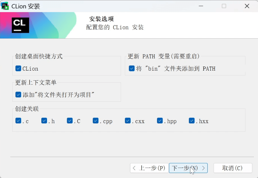Close the CLion installer window
Image resolution: width=258 pixels, height=178 pixels.
(x=247, y=6)
